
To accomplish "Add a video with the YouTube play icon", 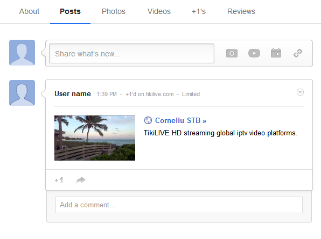I will tap(254, 53).
